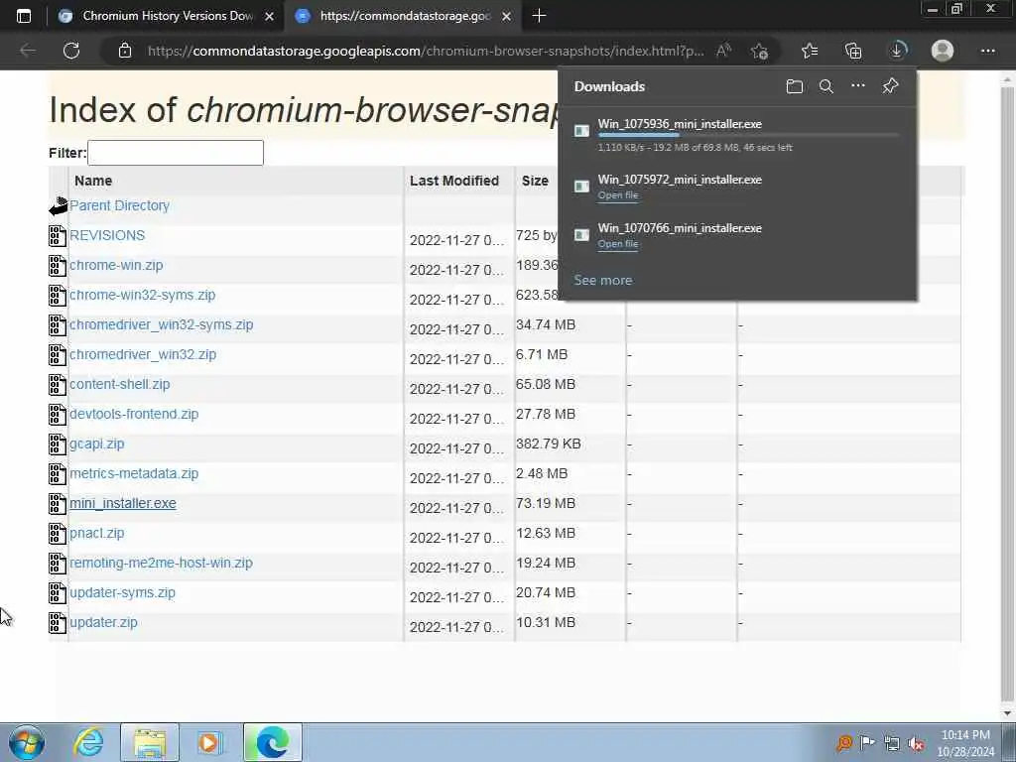Click the file icon beside mini_installer.exe
The image size is (1016, 762).
click(58, 504)
